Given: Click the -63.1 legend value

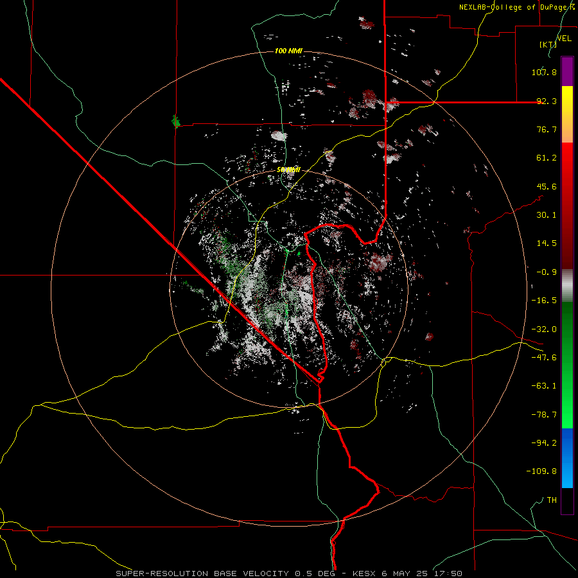Looking at the screenshot, I should coord(544,386).
